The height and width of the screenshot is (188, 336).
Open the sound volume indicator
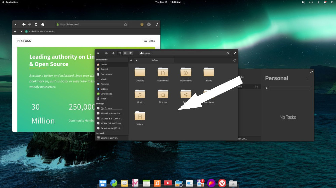(x=303, y=2)
